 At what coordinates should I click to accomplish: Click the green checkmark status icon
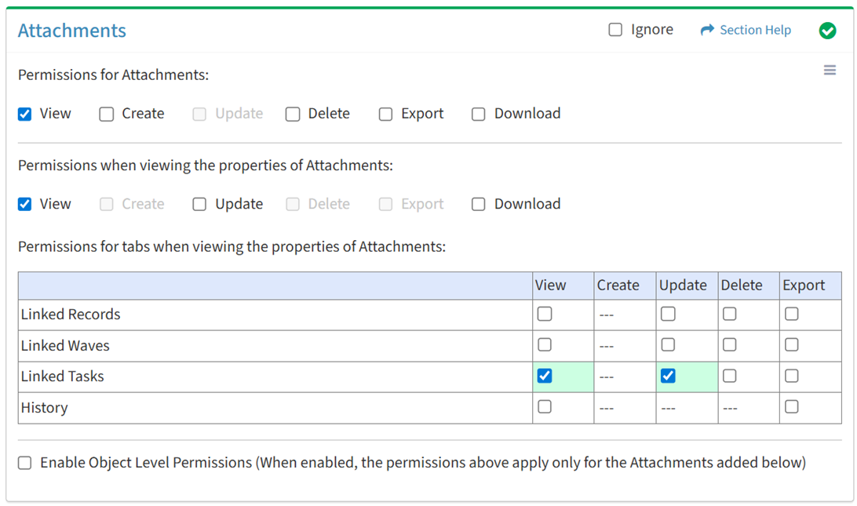827,31
